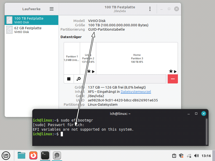215x161 pixels.
Task: Click the EFI variables not supported message
Action: [x=83, y=129]
